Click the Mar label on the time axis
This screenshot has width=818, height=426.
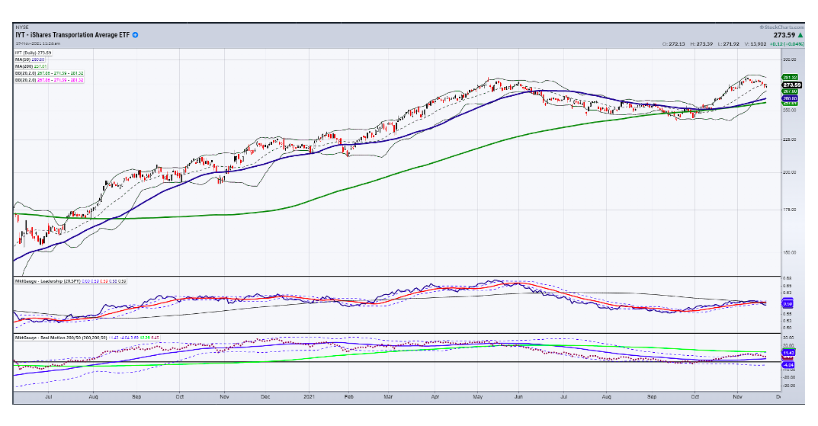[389, 397]
